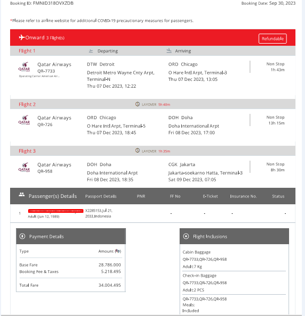The height and width of the screenshot is (316, 305).
Task: Select the Flight 3 section header
Action: [152, 151]
